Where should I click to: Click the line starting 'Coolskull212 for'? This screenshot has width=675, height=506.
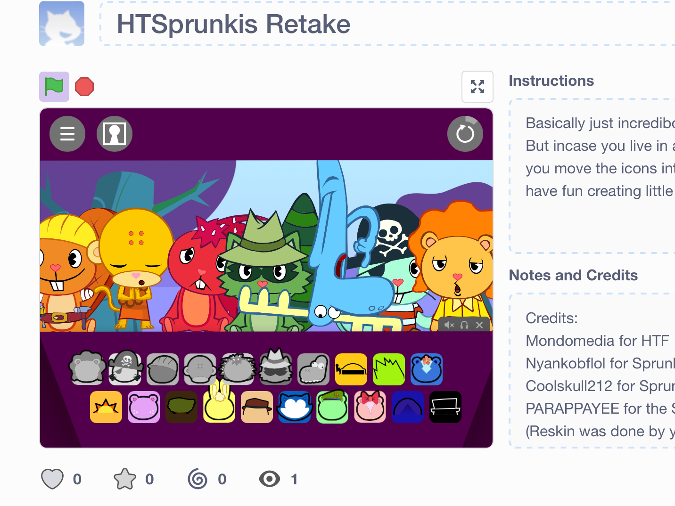600,386
